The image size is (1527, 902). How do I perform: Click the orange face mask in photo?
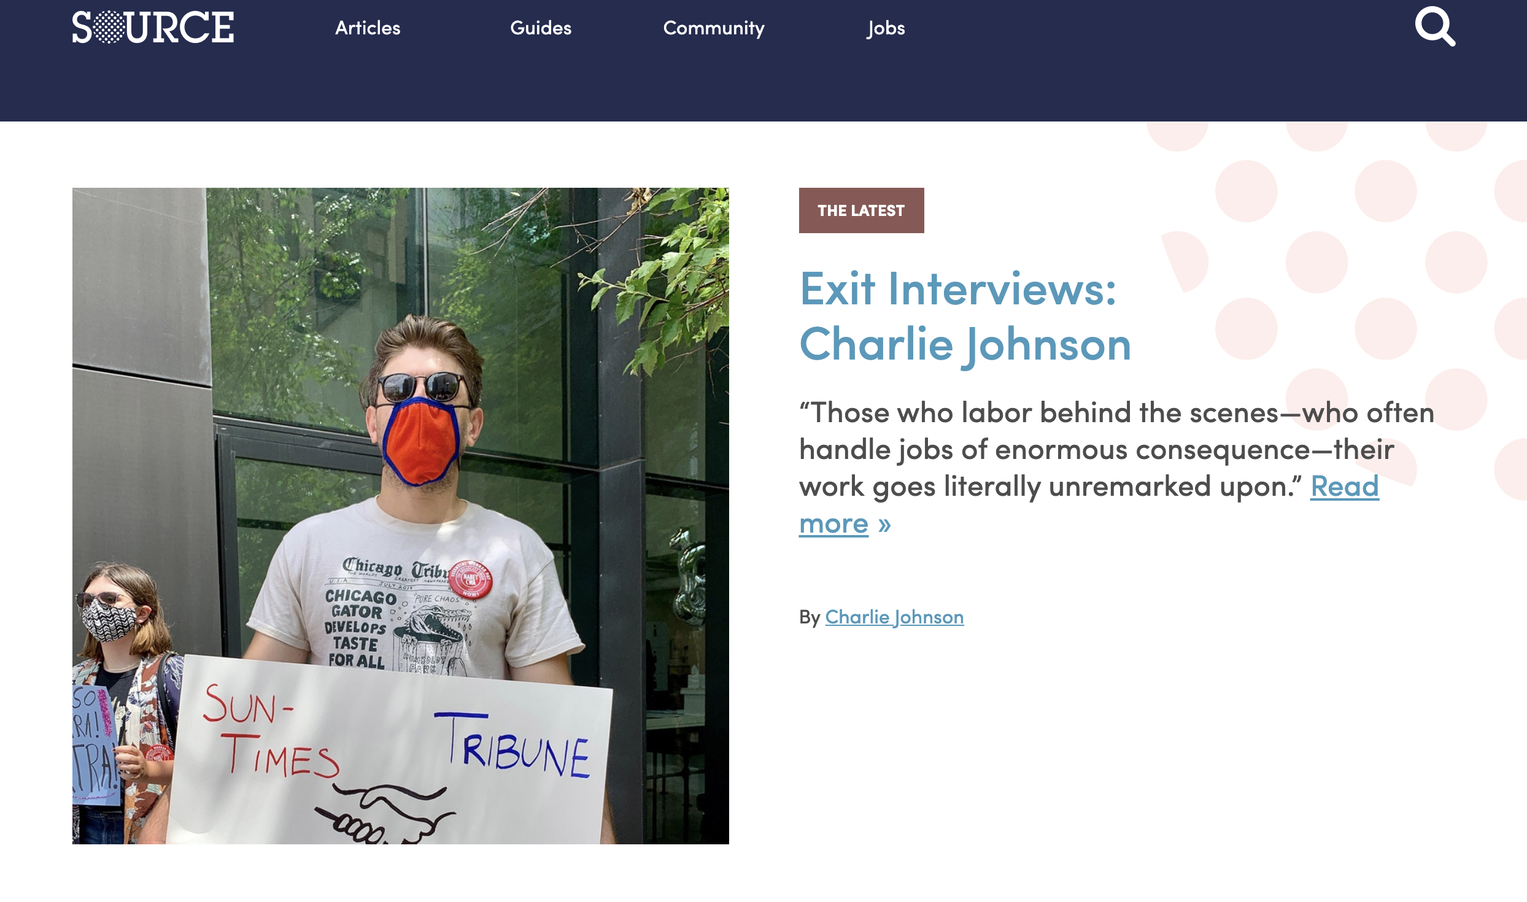point(422,441)
